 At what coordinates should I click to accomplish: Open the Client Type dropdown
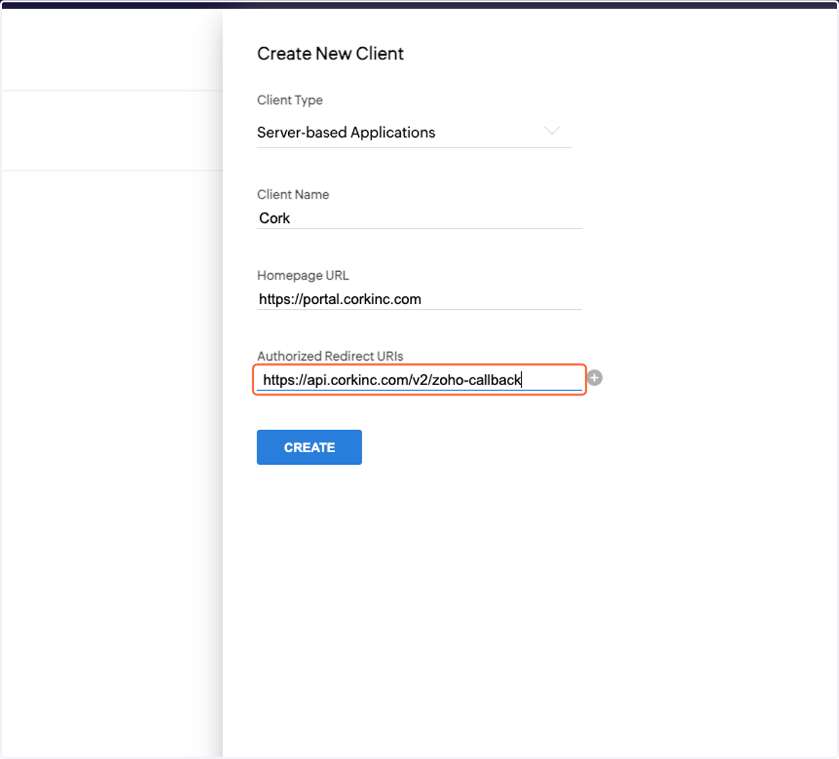[415, 132]
